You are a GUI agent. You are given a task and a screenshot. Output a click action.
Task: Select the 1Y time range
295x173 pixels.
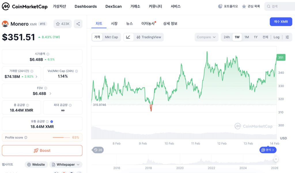256,37
